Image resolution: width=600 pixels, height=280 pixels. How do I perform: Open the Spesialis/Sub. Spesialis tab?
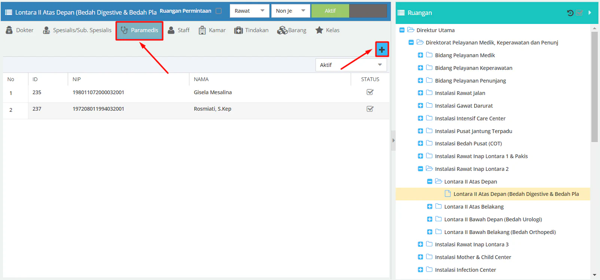[77, 30]
